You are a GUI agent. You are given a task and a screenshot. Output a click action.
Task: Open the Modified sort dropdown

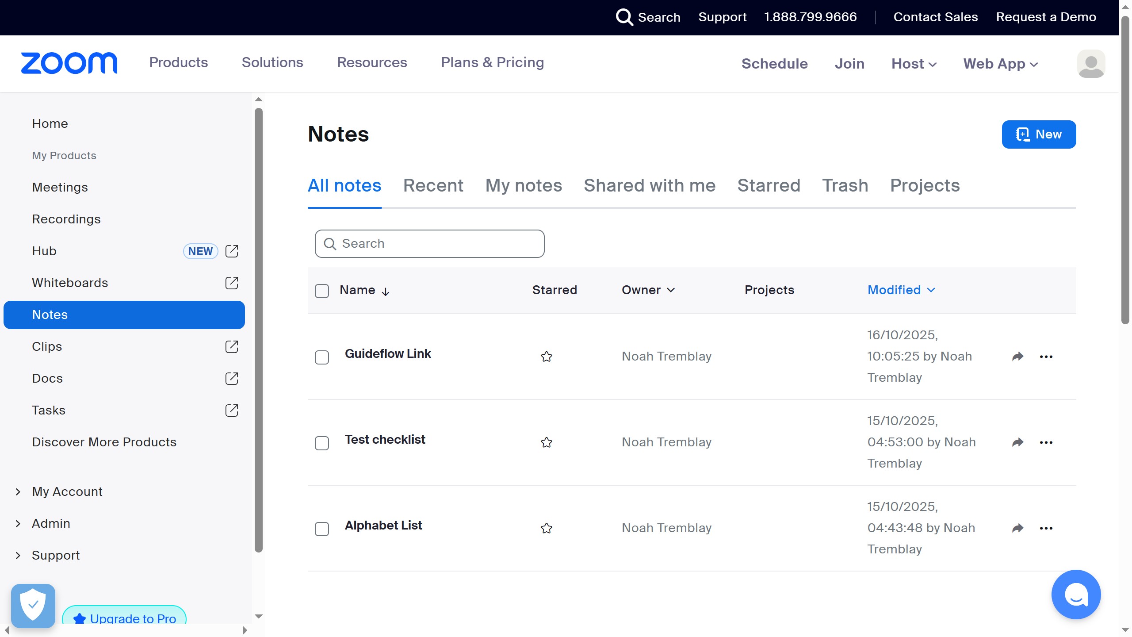[901, 290]
